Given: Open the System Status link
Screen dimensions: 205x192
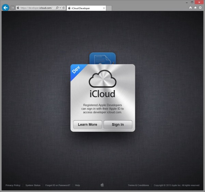Looking at the screenshot, I should coord(33,185).
